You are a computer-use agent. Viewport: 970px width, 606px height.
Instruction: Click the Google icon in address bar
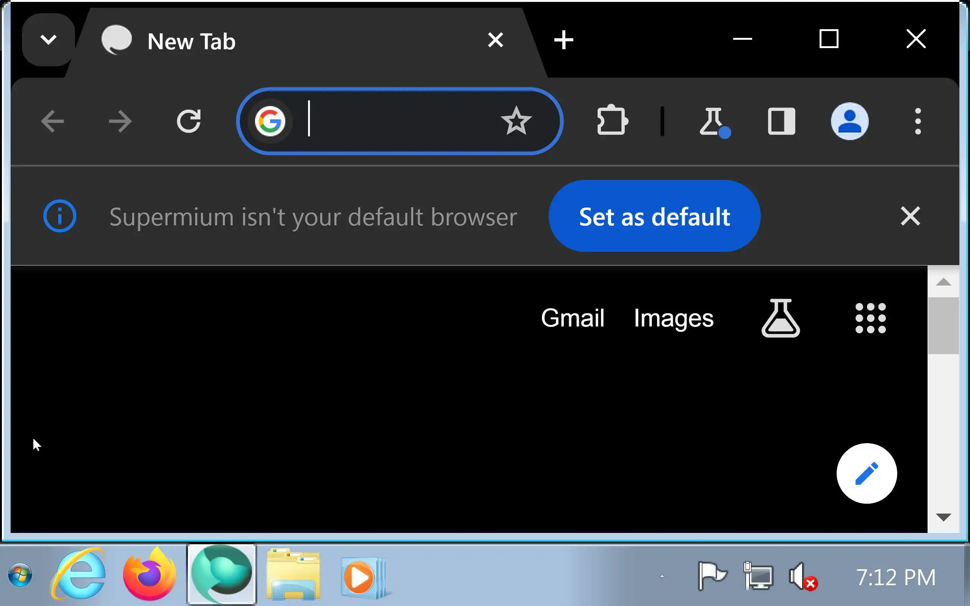[270, 121]
